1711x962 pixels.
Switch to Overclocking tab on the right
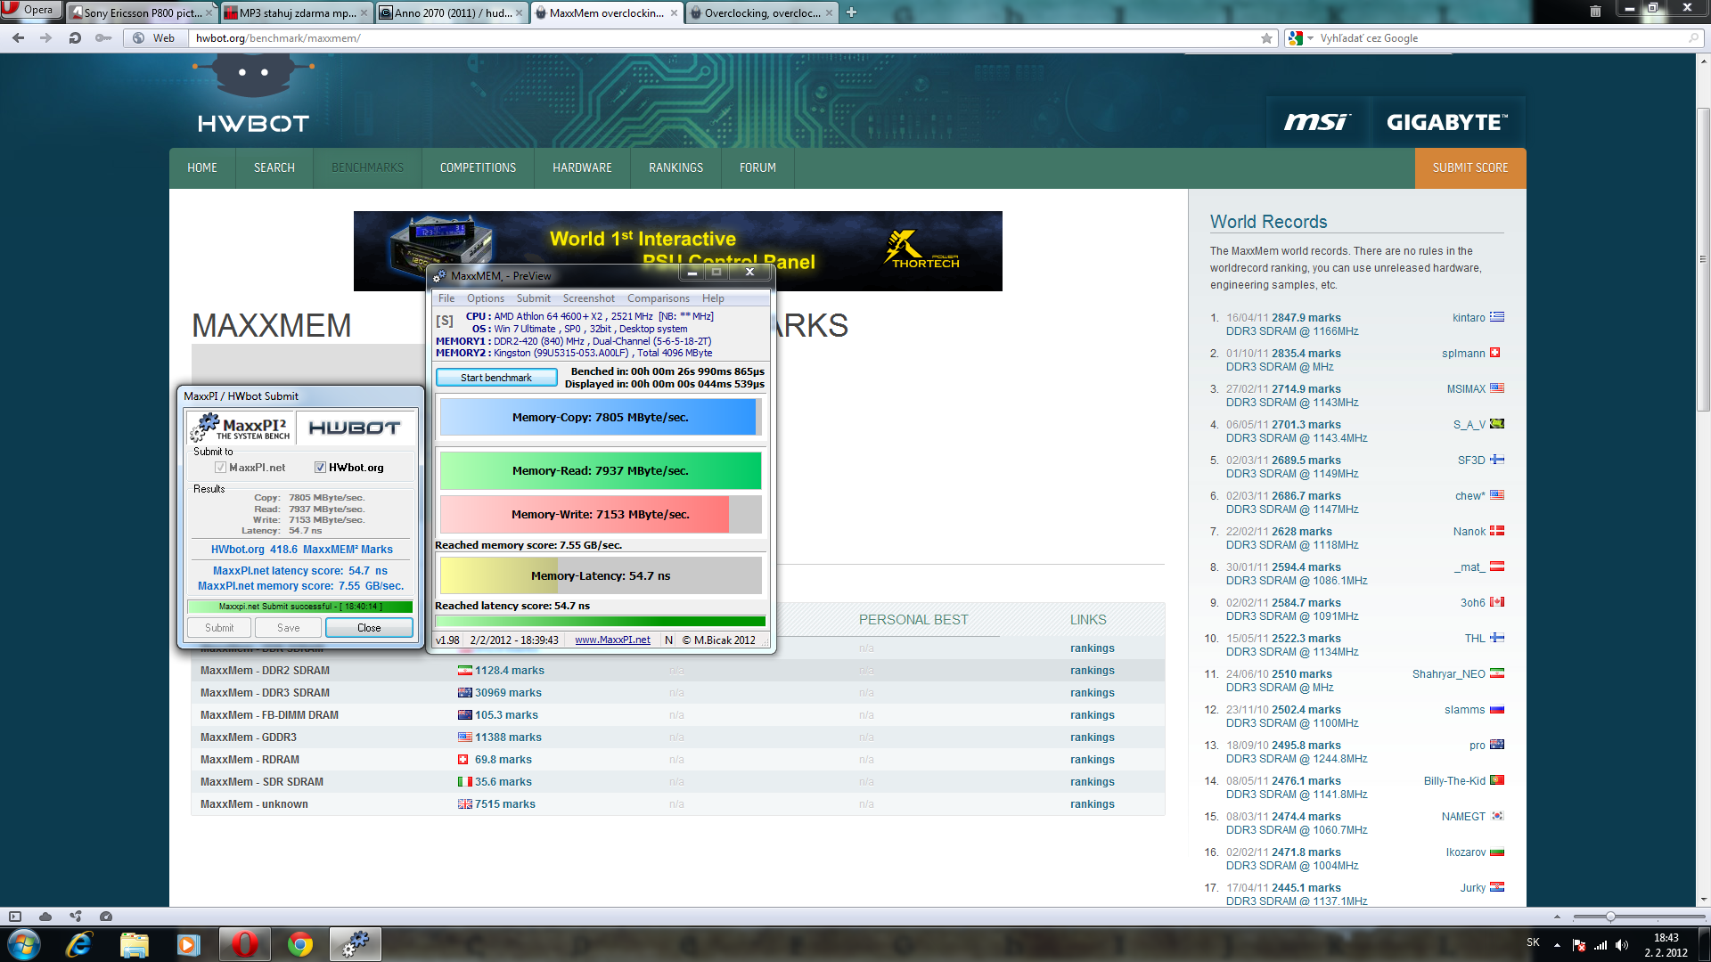coord(762,12)
